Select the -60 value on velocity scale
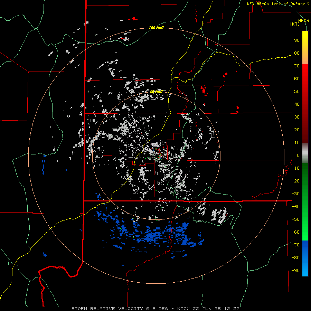The height and width of the screenshot is (311, 311). [x=295, y=232]
